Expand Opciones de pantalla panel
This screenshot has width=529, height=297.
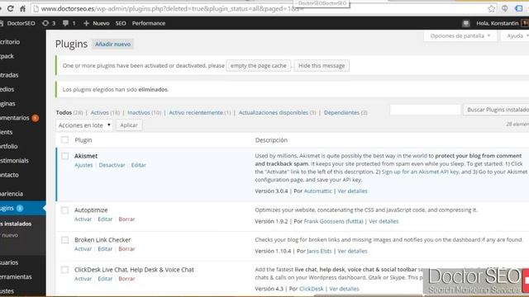[x=460, y=35]
